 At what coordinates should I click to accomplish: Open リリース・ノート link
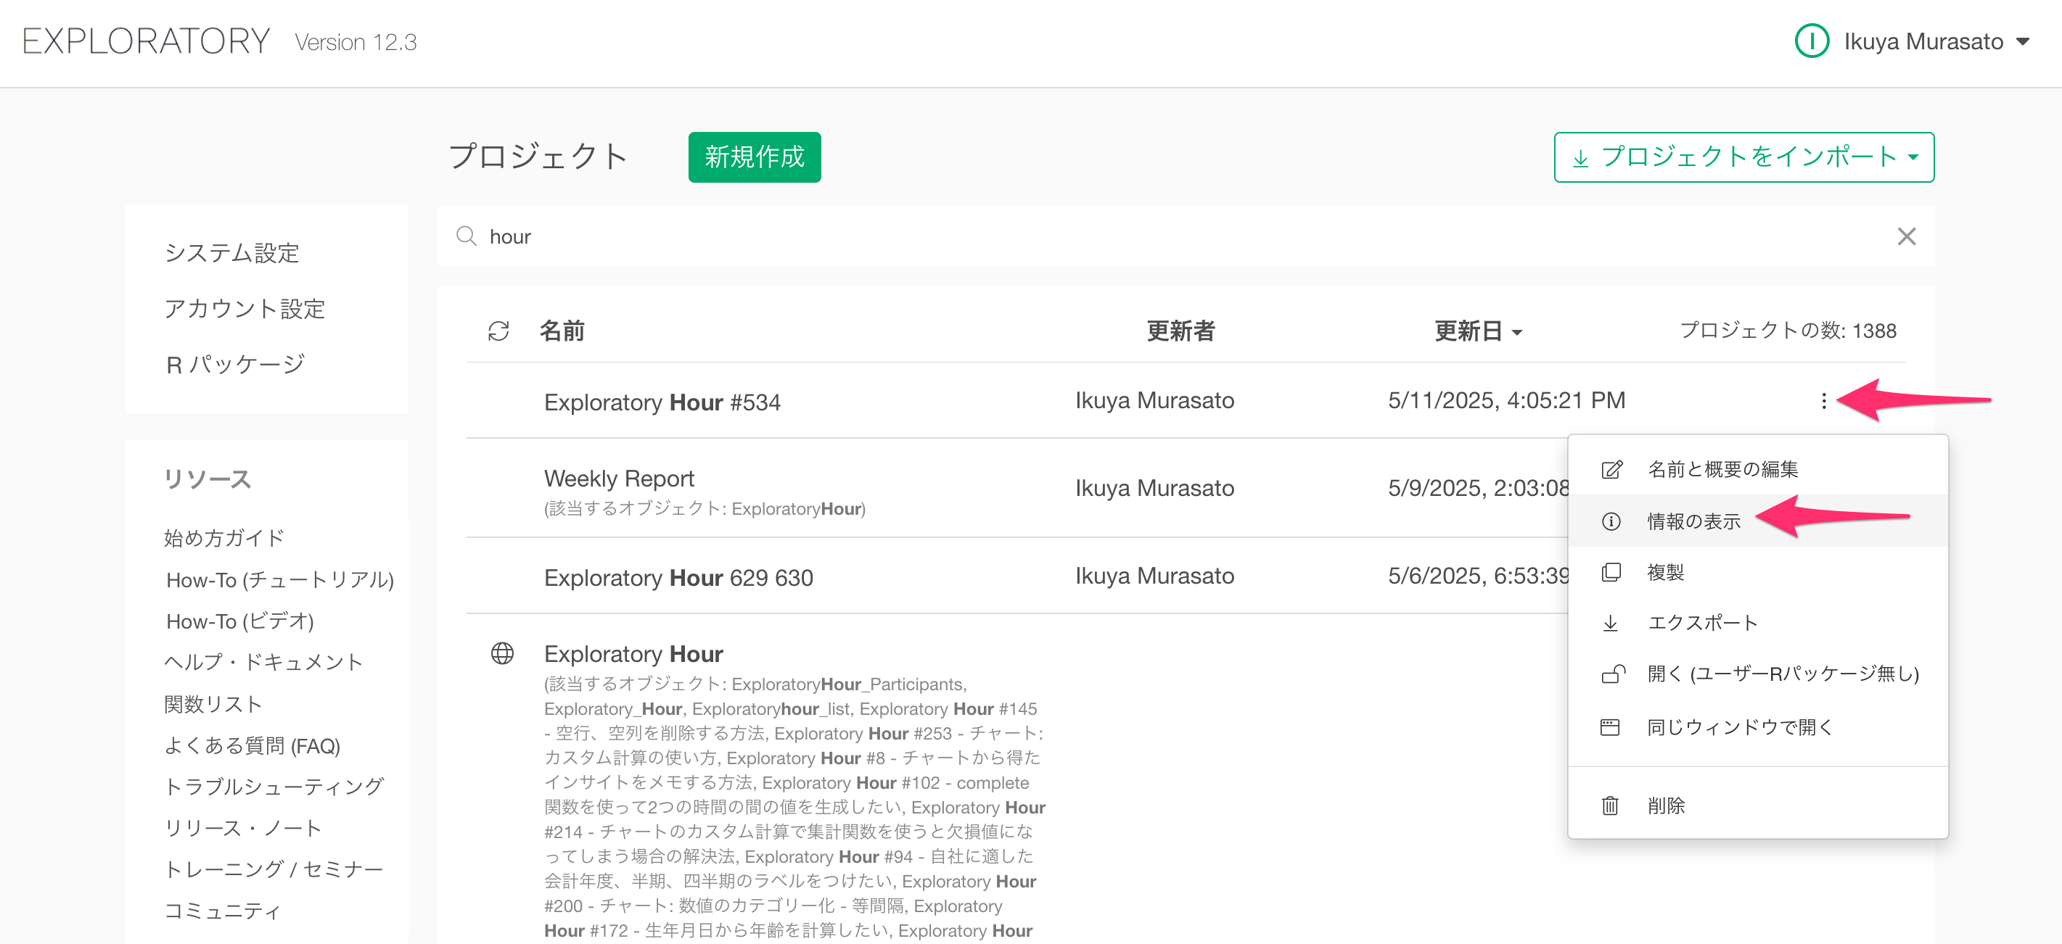click(x=242, y=828)
